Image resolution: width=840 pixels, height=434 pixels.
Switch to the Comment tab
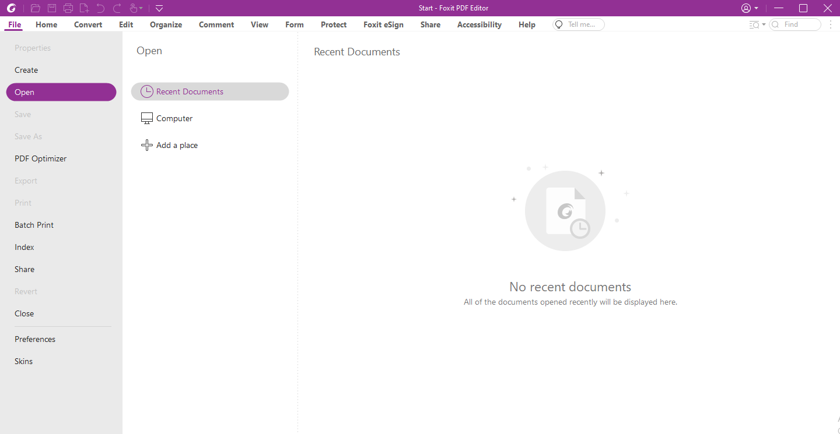[216, 24]
